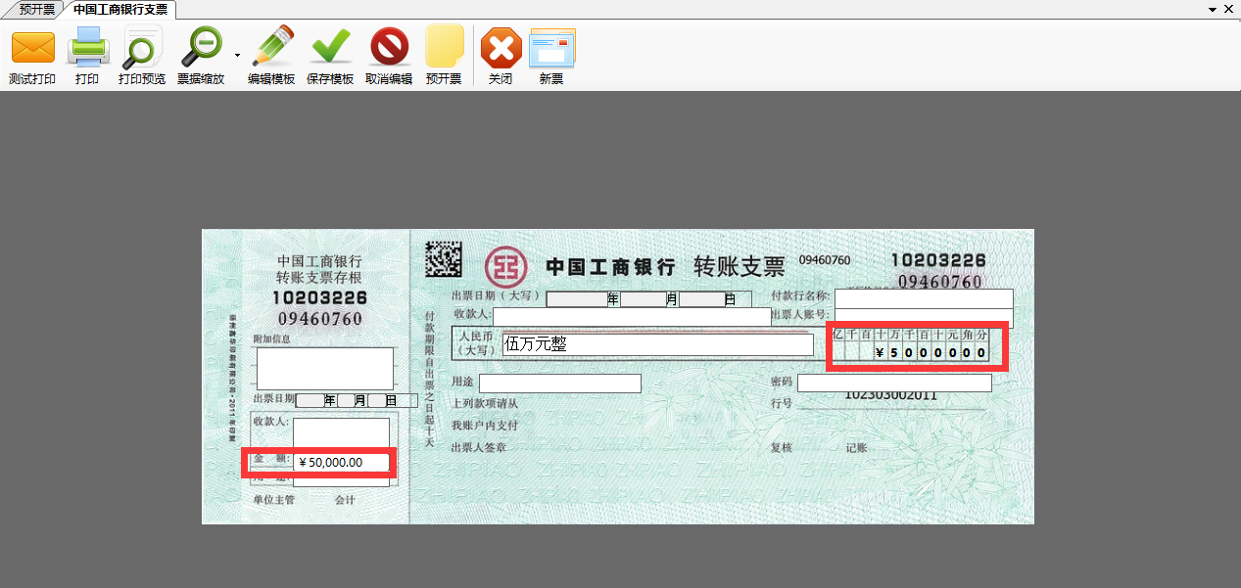1241x588 pixels.
Task: Click the year box in main 出票日期
Action: (577, 299)
